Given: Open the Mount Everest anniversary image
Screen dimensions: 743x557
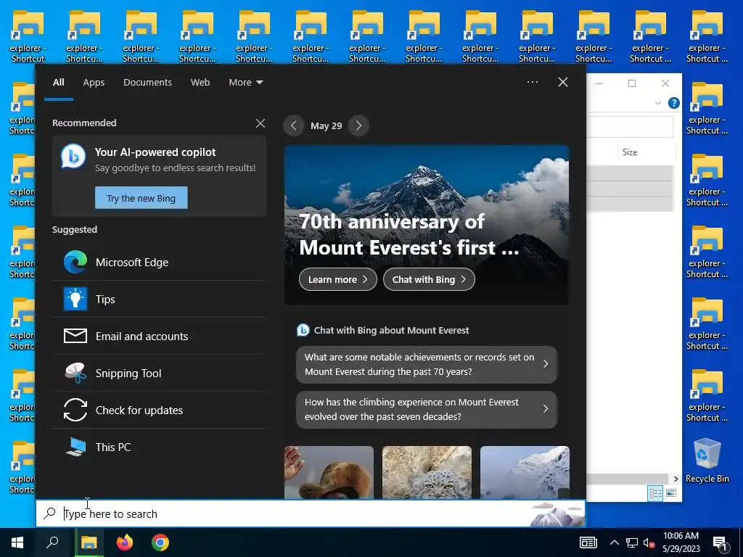Looking at the screenshot, I should tap(427, 225).
